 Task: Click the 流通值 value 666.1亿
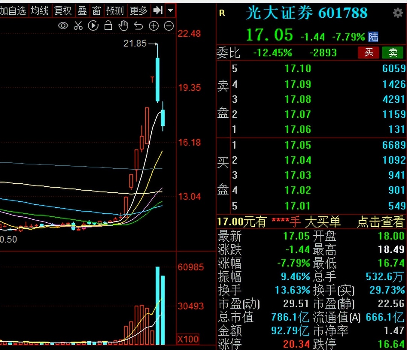tap(385, 317)
